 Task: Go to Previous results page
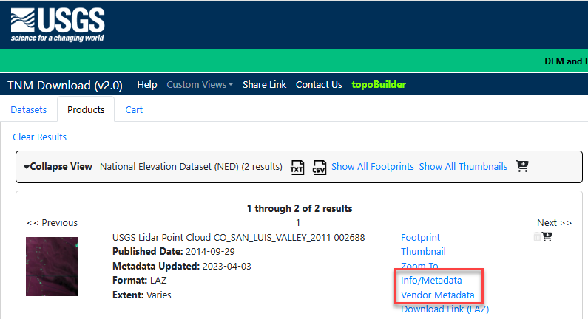coord(52,223)
